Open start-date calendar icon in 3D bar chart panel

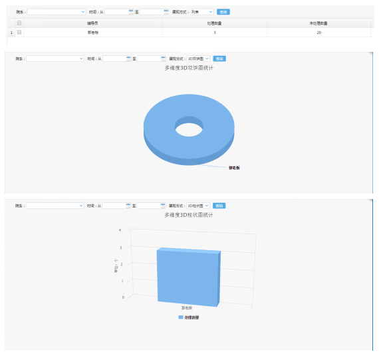pyautogui.click(x=128, y=206)
